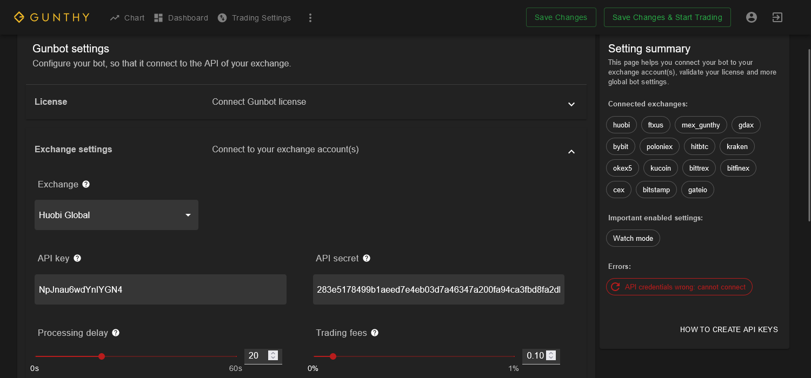The height and width of the screenshot is (378, 811).
Task: Click the API key input field
Action: (x=161, y=289)
